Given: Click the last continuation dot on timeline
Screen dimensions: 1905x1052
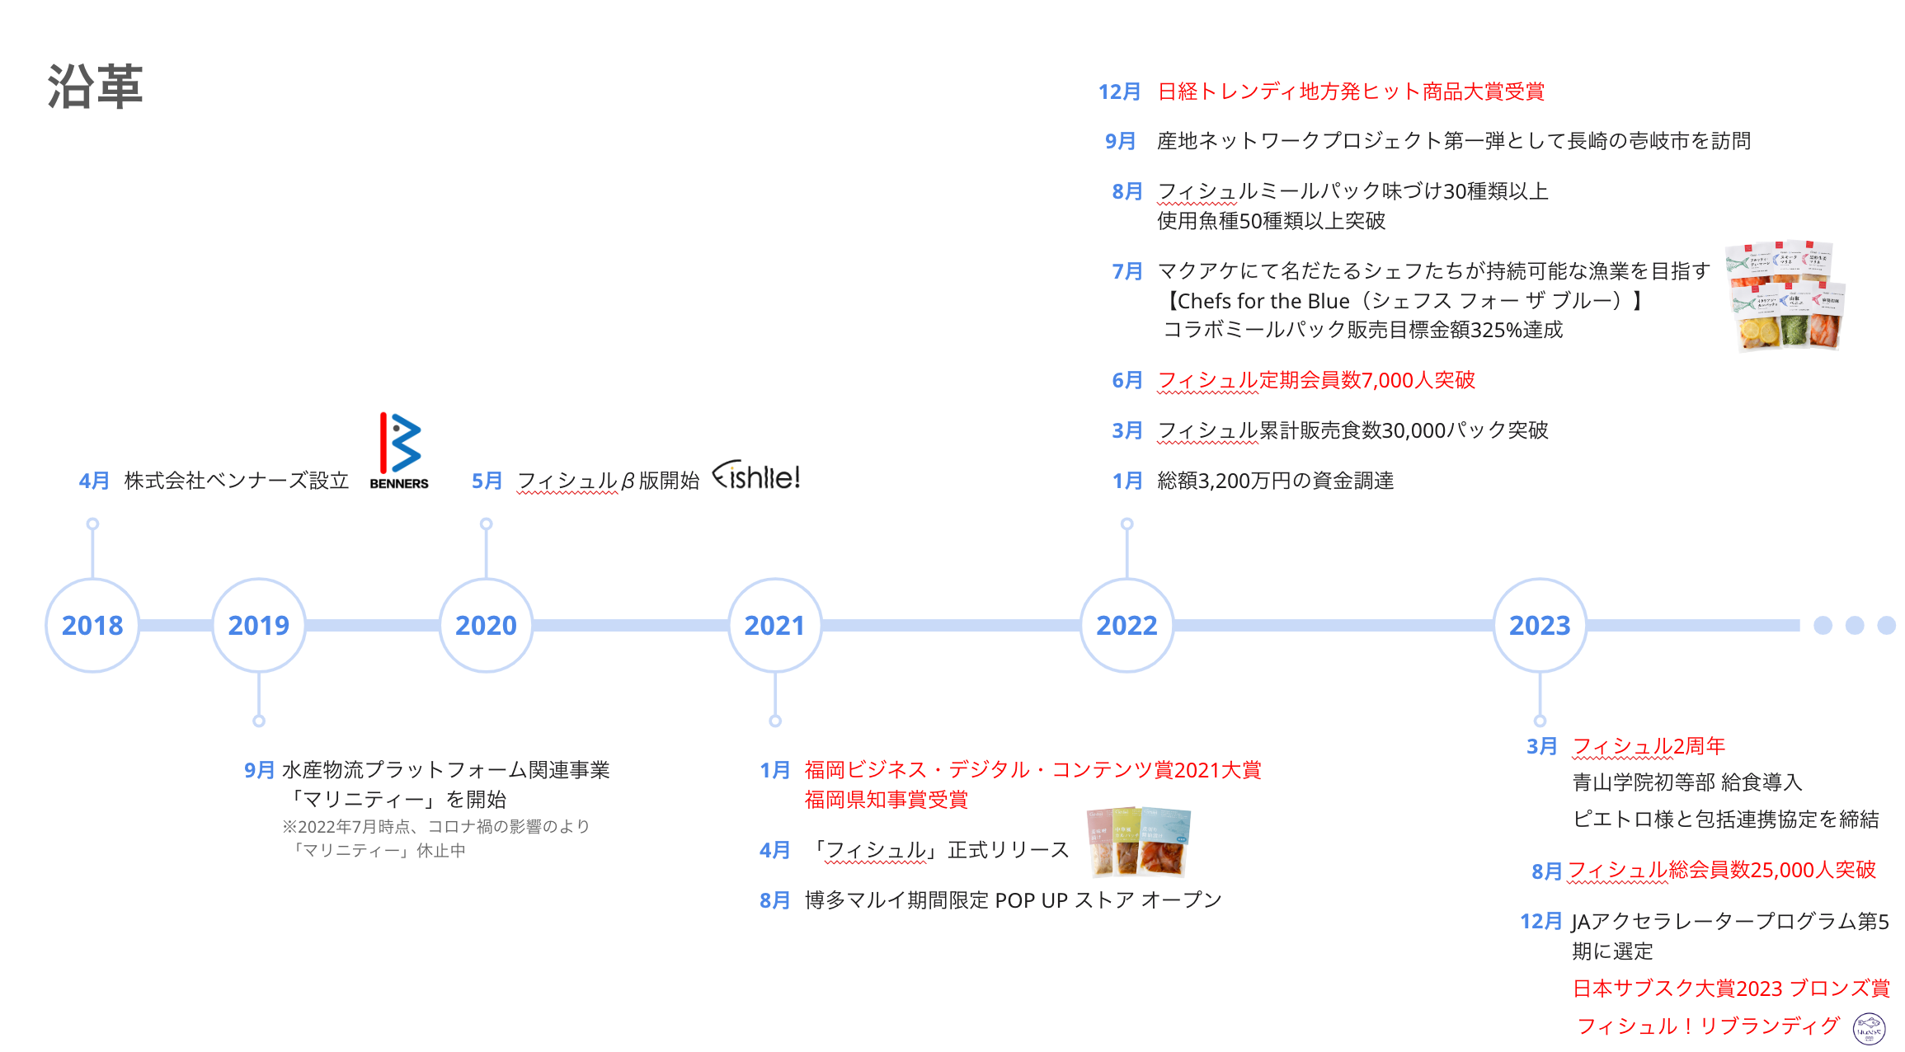Looking at the screenshot, I should (1886, 625).
